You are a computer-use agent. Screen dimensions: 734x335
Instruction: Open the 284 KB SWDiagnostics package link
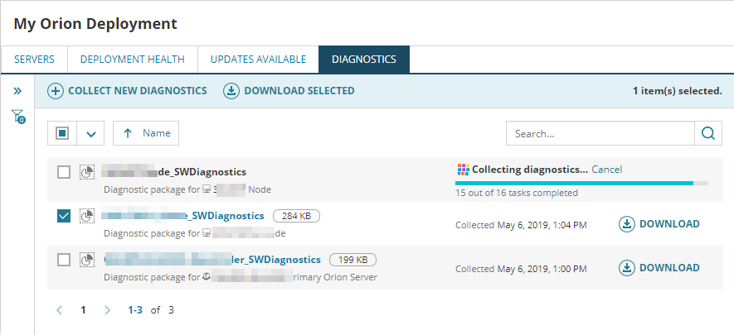(182, 216)
